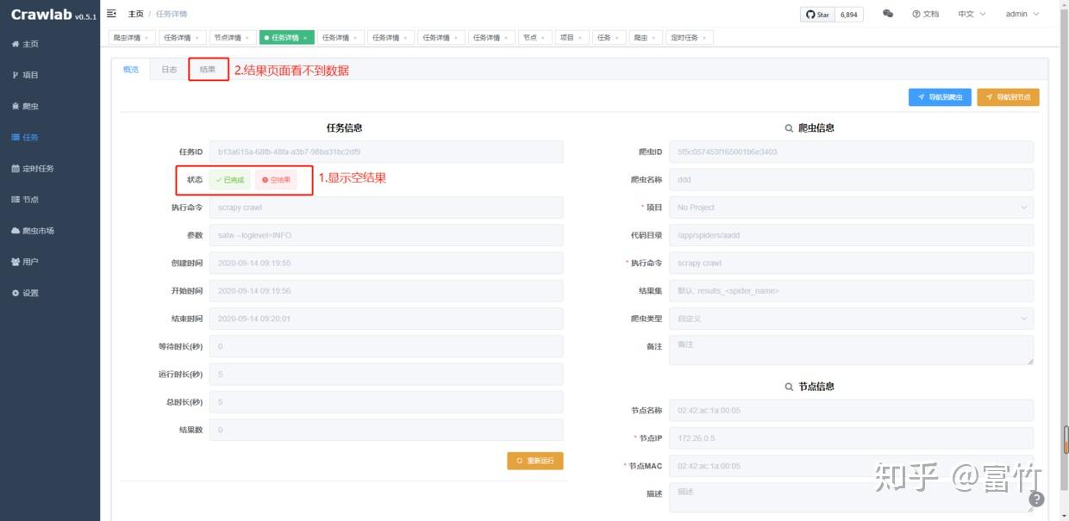The image size is (1069, 521).
Task: Collapse the sidebar with the hamburger icon
Action: (110, 13)
